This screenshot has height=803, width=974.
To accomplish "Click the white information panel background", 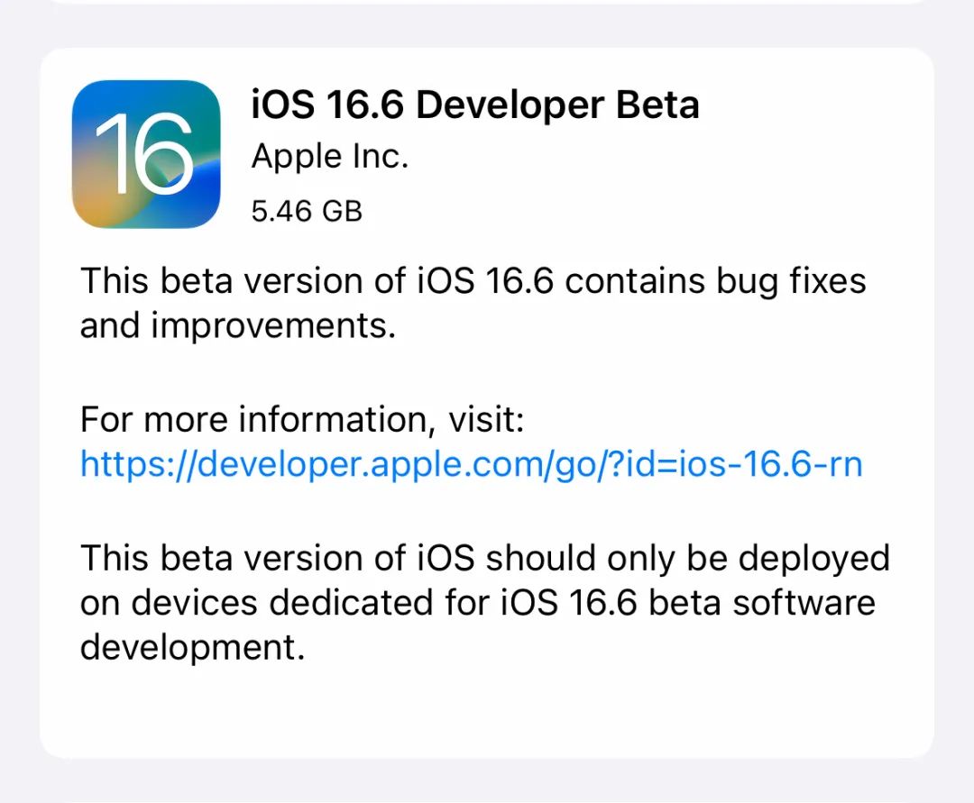I will [487, 712].
